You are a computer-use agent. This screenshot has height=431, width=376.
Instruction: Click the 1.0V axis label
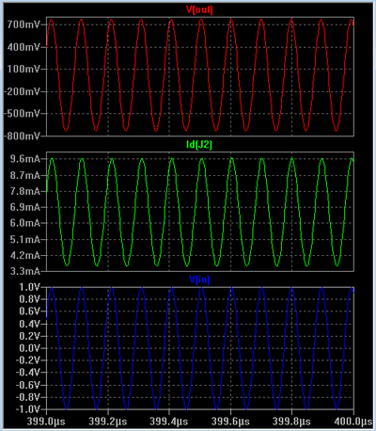click(x=30, y=287)
